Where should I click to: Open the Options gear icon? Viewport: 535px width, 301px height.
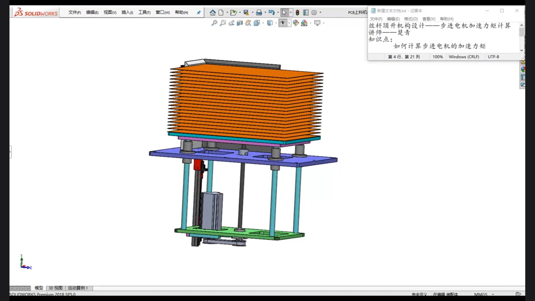[314, 13]
